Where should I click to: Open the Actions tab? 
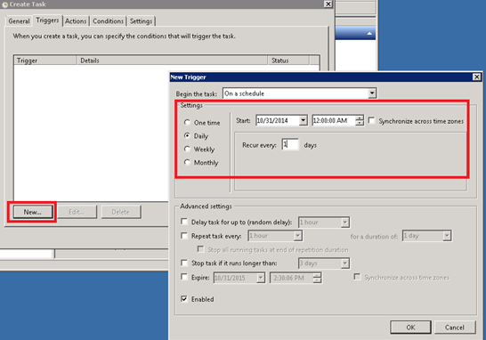[x=76, y=21]
